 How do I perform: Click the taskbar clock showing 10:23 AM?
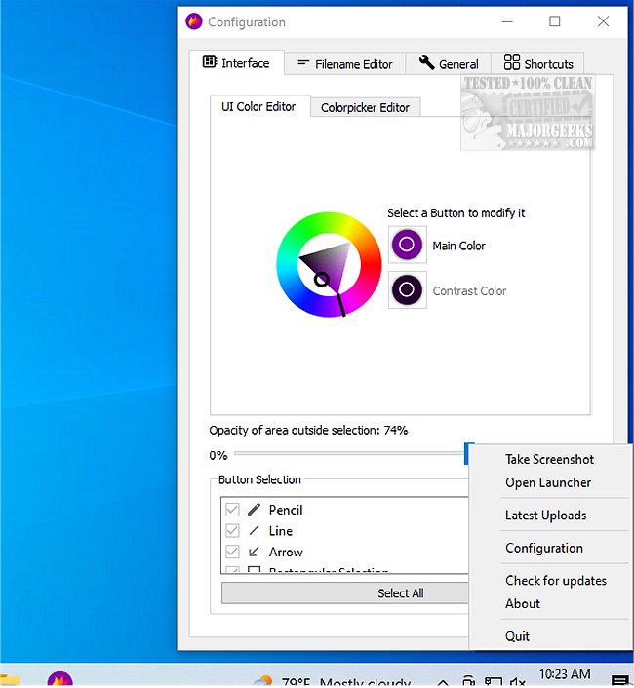(x=565, y=674)
